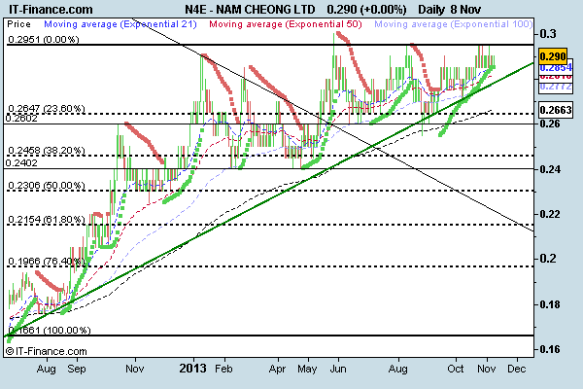Click the 0.26 price axis label
Viewport: 583px width, 389px height.
(x=550, y=124)
